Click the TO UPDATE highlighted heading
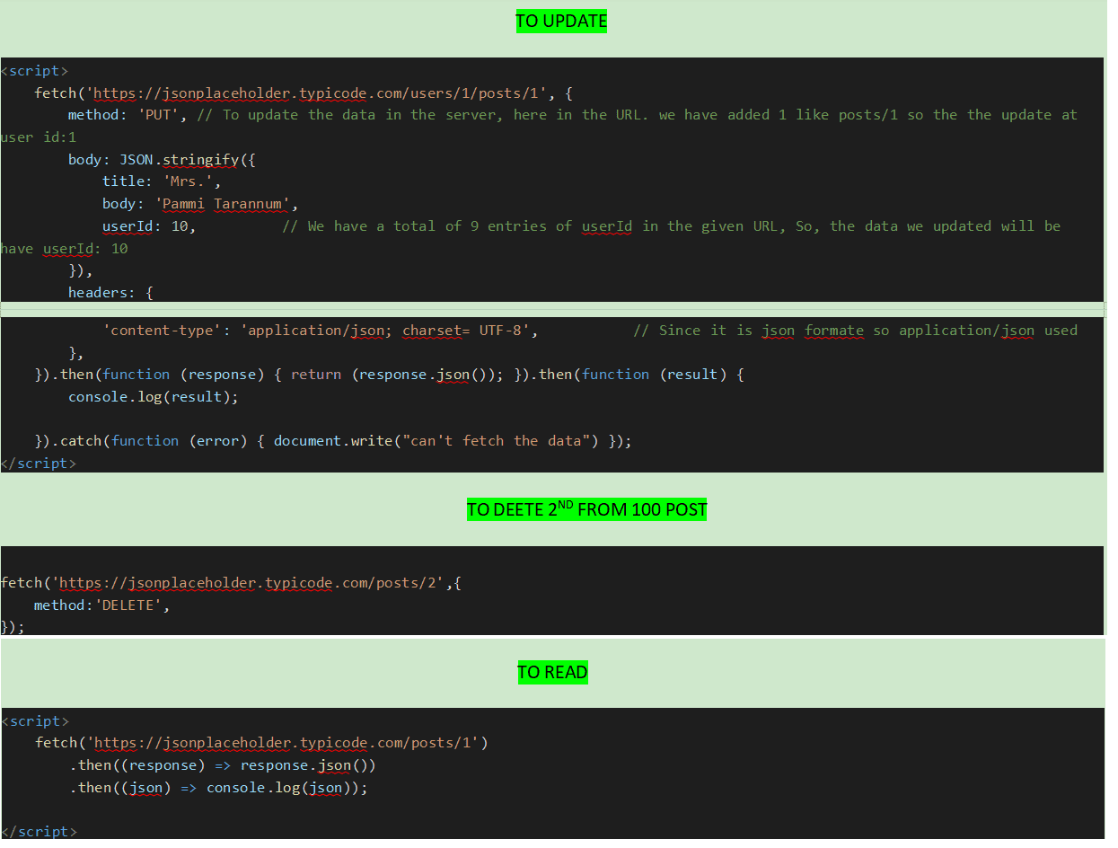 561,22
